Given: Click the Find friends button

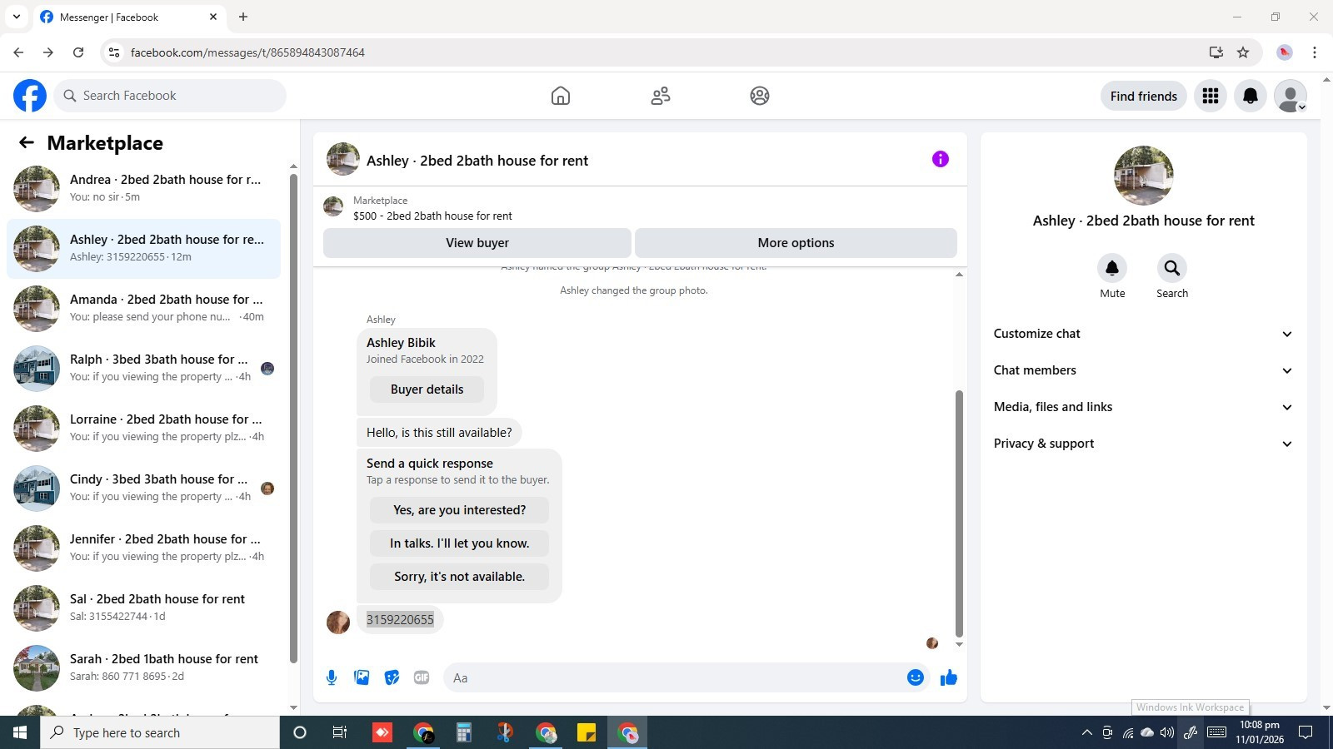Looking at the screenshot, I should (1143, 96).
